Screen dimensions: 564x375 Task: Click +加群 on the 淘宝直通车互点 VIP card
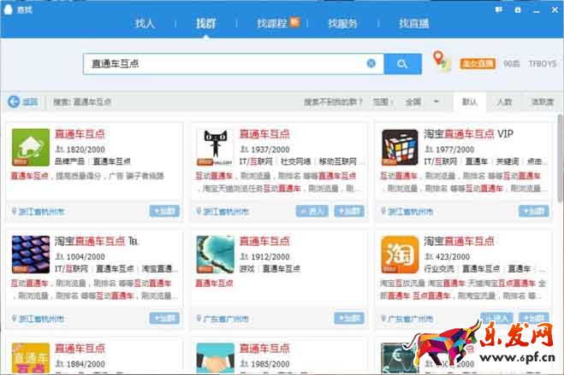(533, 211)
